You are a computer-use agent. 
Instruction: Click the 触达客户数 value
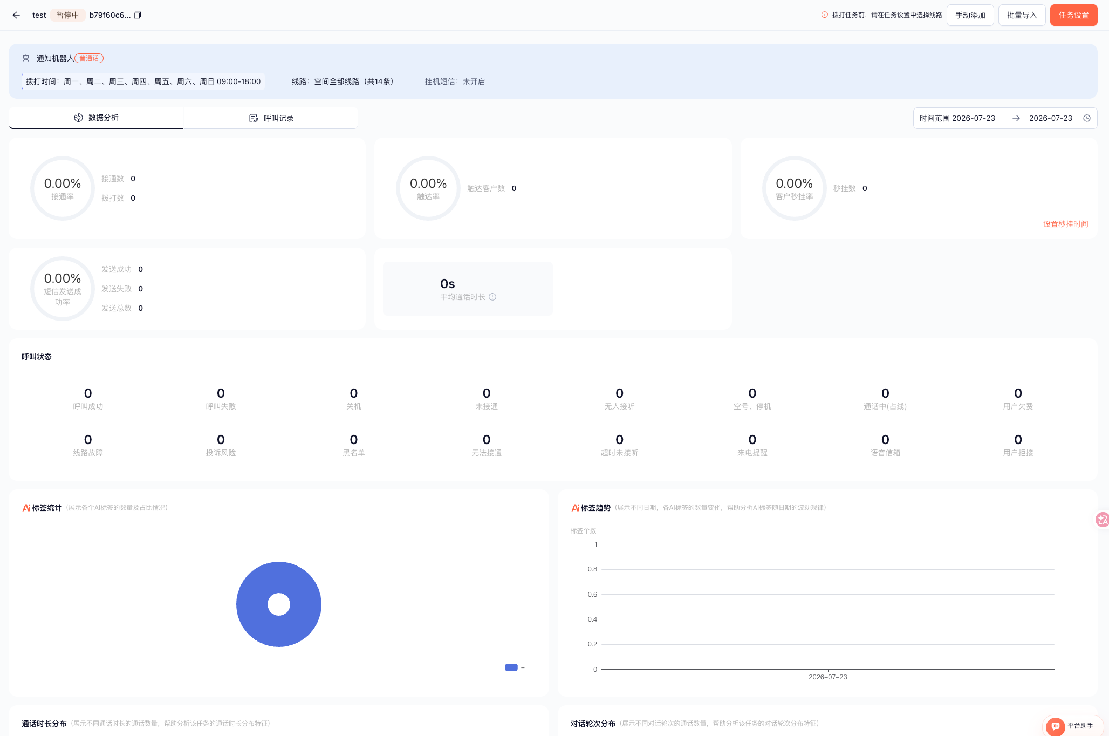click(x=514, y=188)
